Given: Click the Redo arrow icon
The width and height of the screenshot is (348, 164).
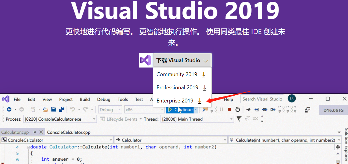Looking at the screenshot, I should point(85,109).
